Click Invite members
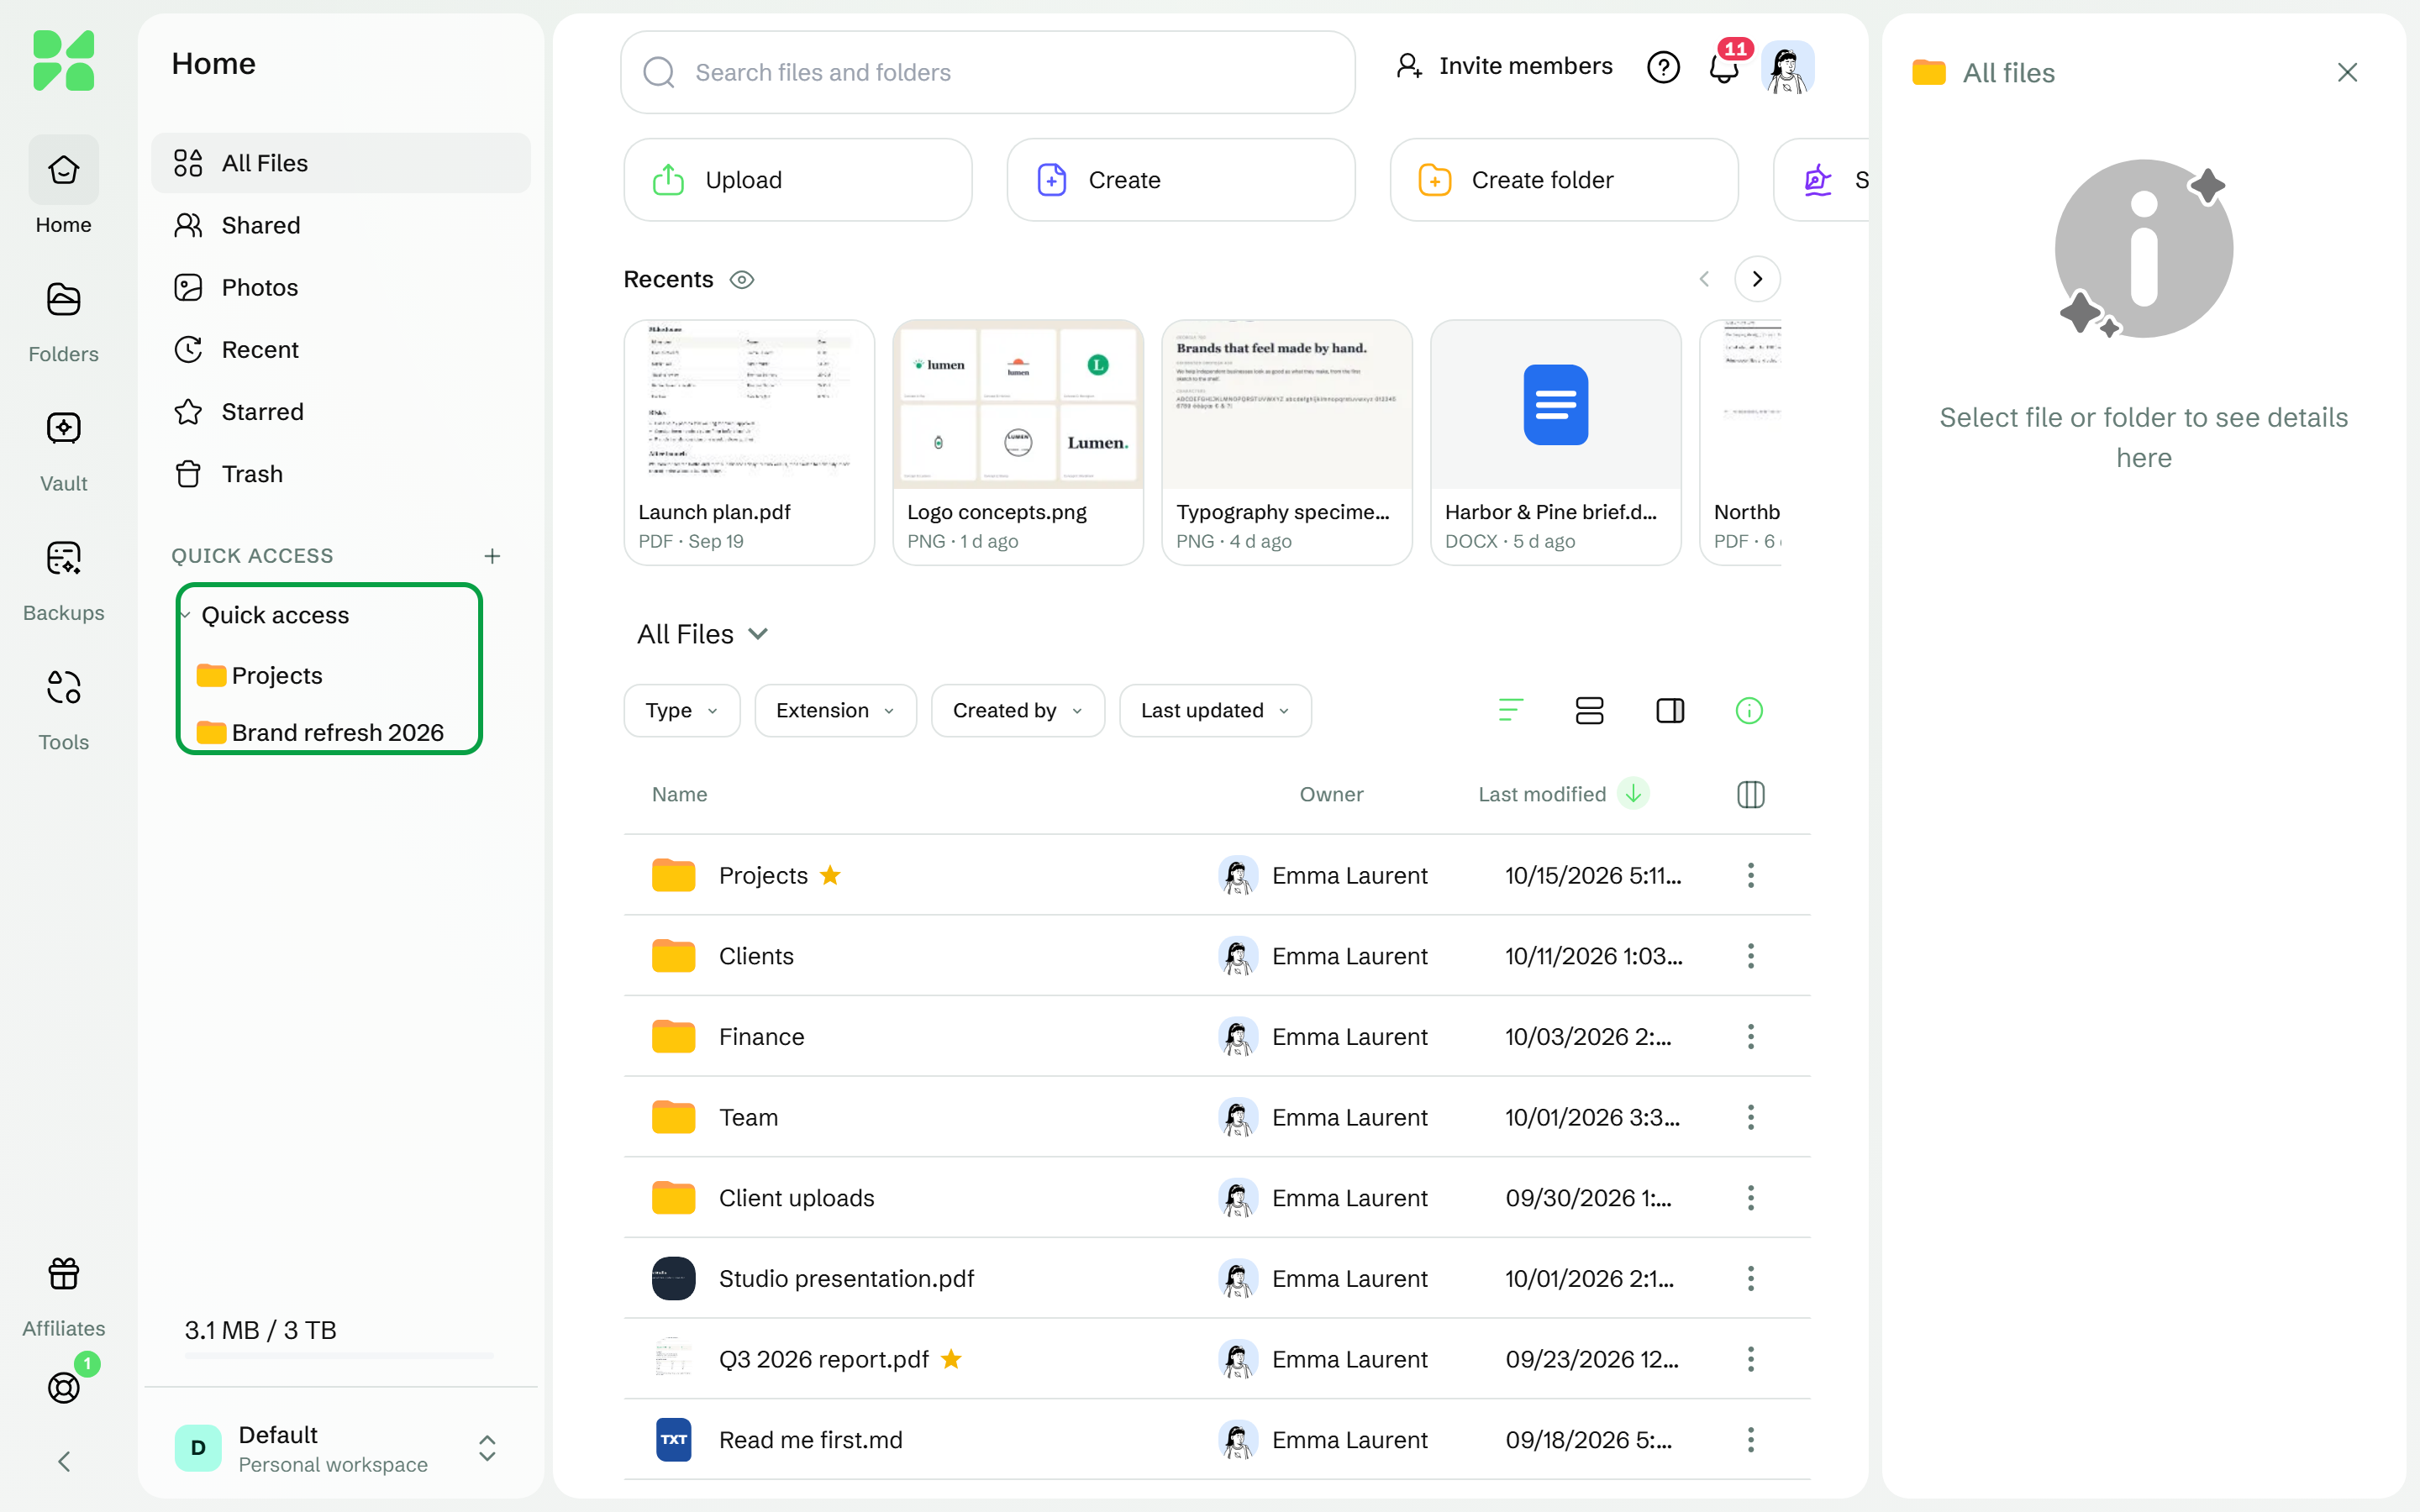Image resolution: width=2420 pixels, height=1512 pixels. (x=1504, y=66)
